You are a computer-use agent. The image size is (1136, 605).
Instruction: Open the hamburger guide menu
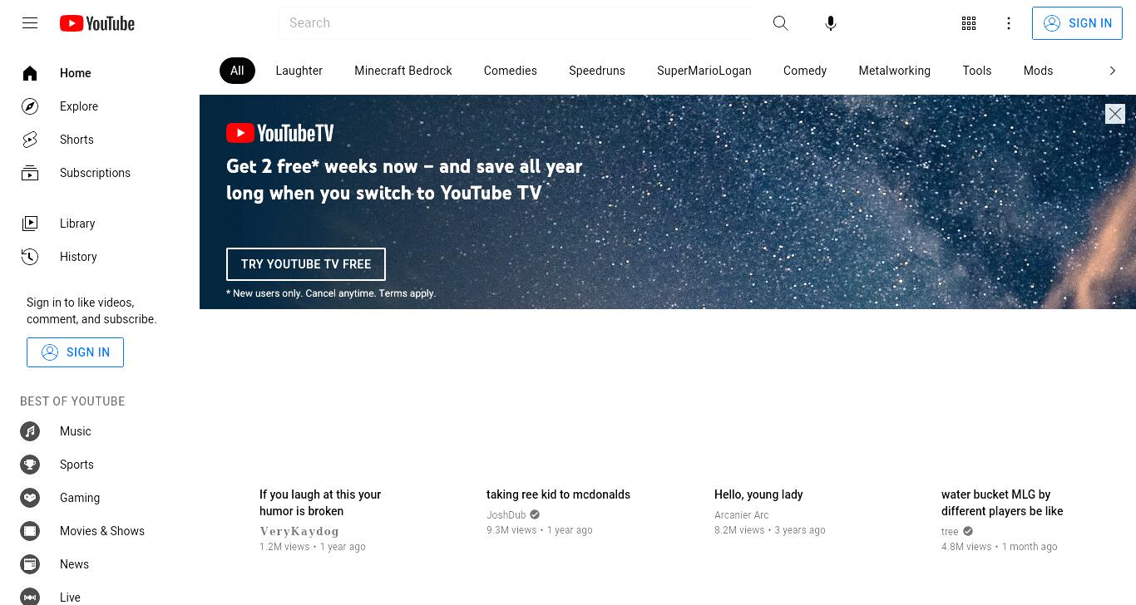tap(30, 23)
